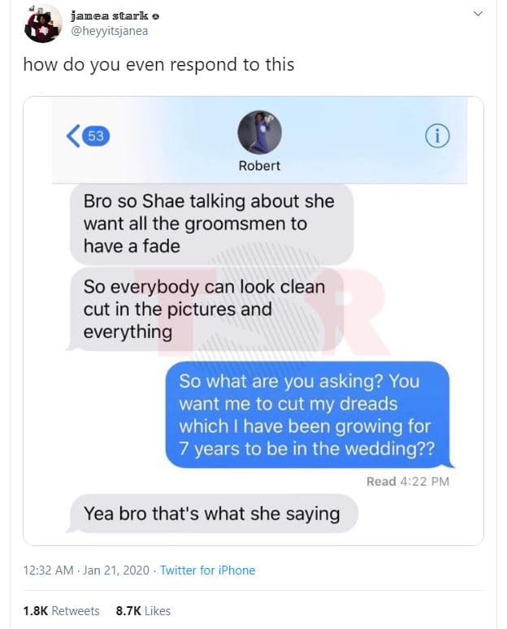Open the info icon for conversation details
Screen dimensions: 507x629
[437, 137]
